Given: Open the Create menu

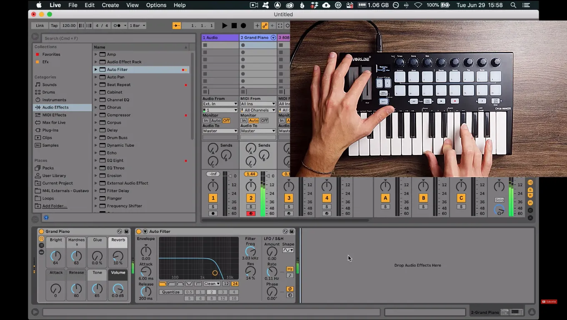Looking at the screenshot, I should 110,5.
